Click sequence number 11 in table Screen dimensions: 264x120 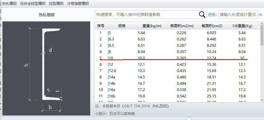click(101, 96)
